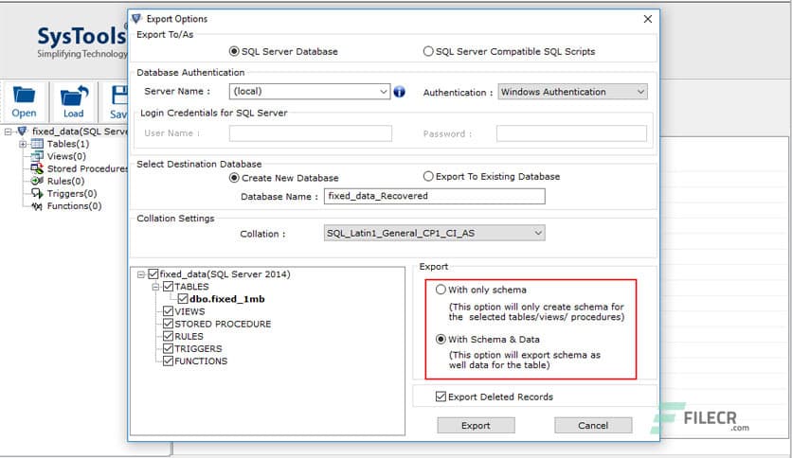Toggle the TRIGGERS checkbox
The width and height of the screenshot is (792, 458).
click(169, 348)
